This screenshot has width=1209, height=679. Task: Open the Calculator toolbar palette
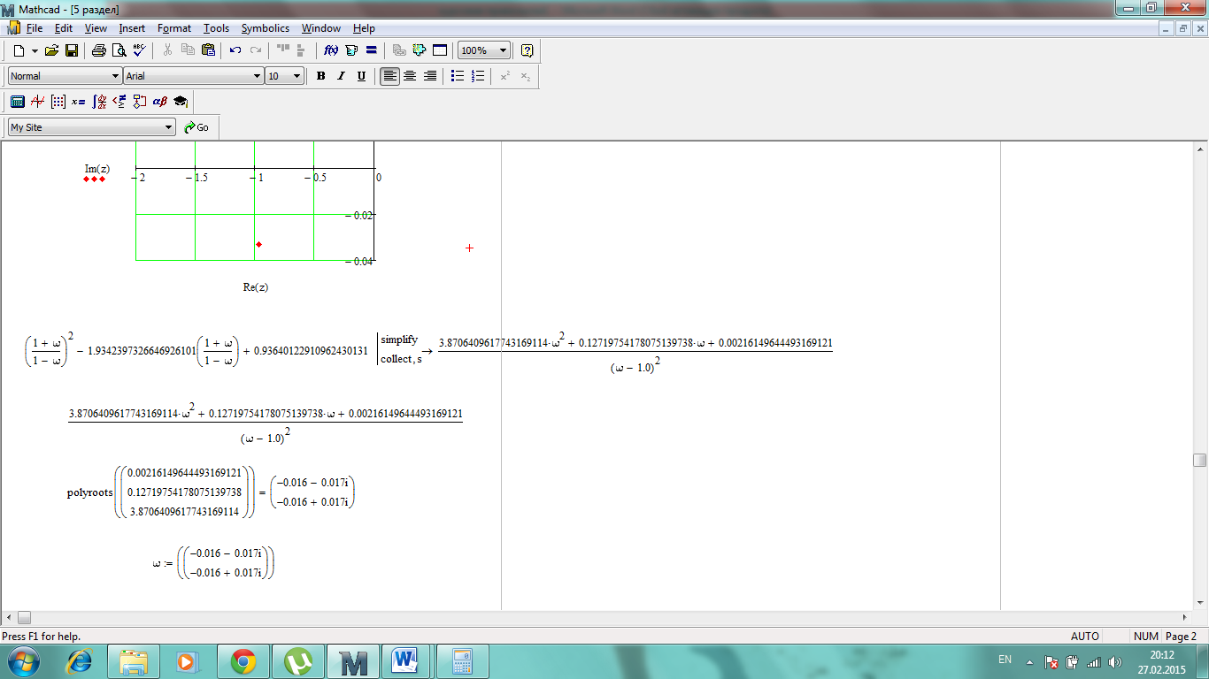17,102
